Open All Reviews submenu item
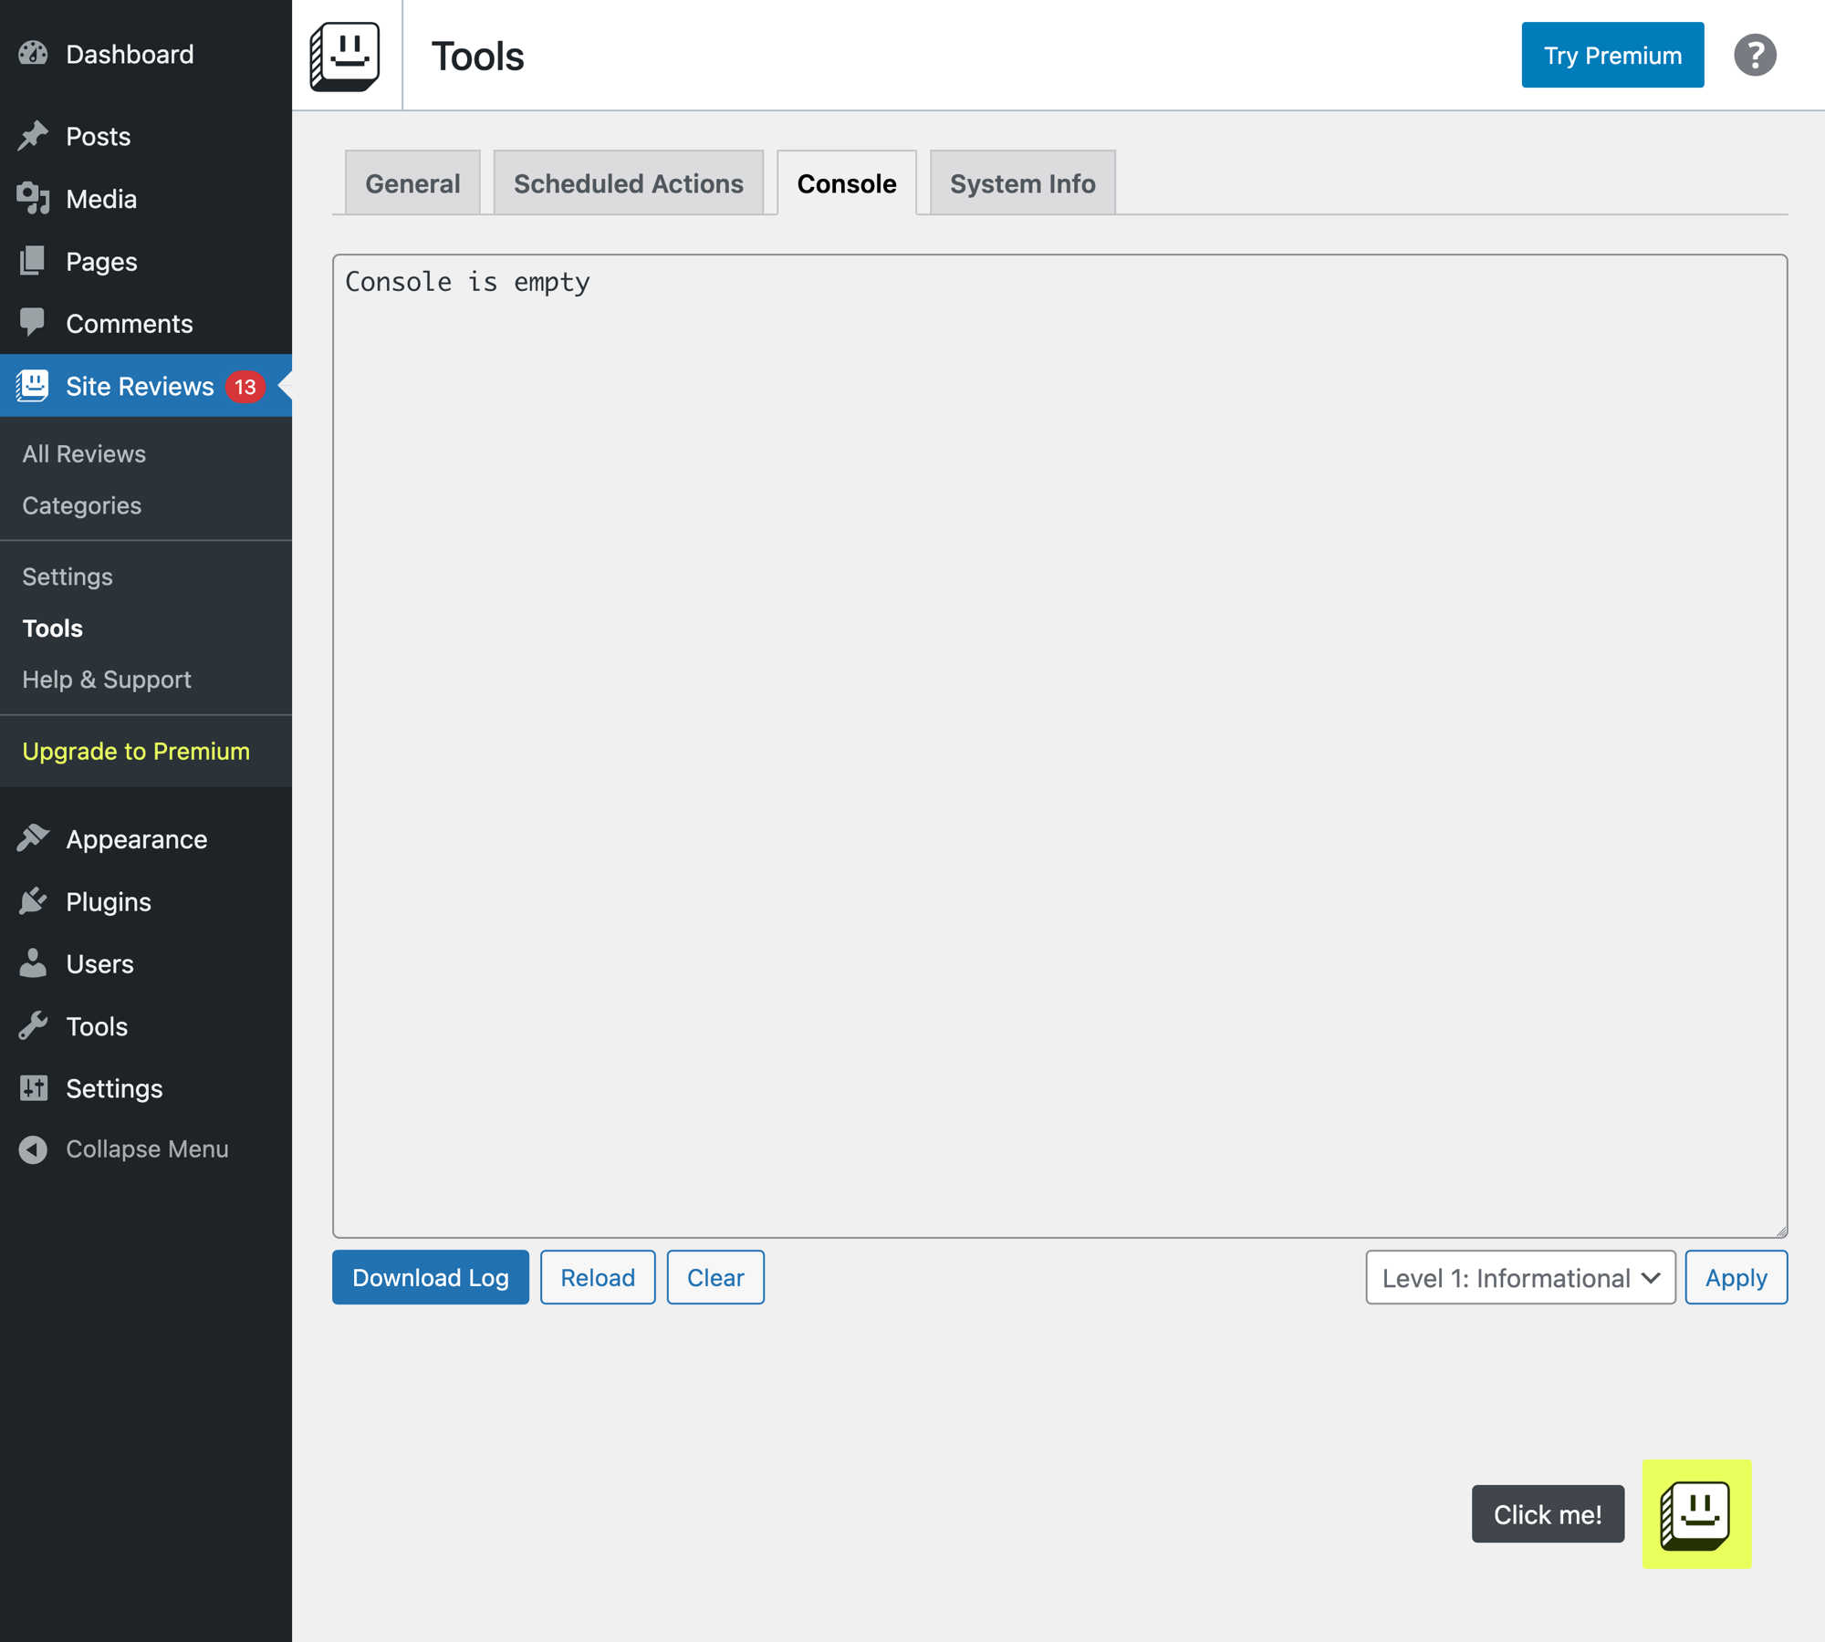This screenshot has height=1642, width=1825. coord(84,453)
